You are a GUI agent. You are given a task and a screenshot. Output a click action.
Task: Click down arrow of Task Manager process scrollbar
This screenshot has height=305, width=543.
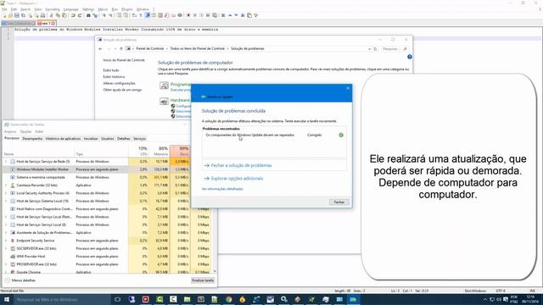pos(215,271)
